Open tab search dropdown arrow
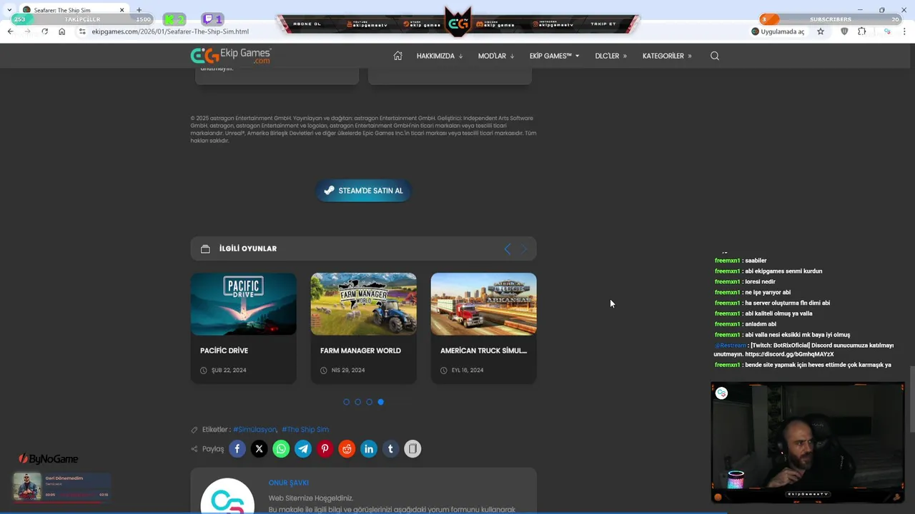The image size is (915, 514). tap(9, 10)
